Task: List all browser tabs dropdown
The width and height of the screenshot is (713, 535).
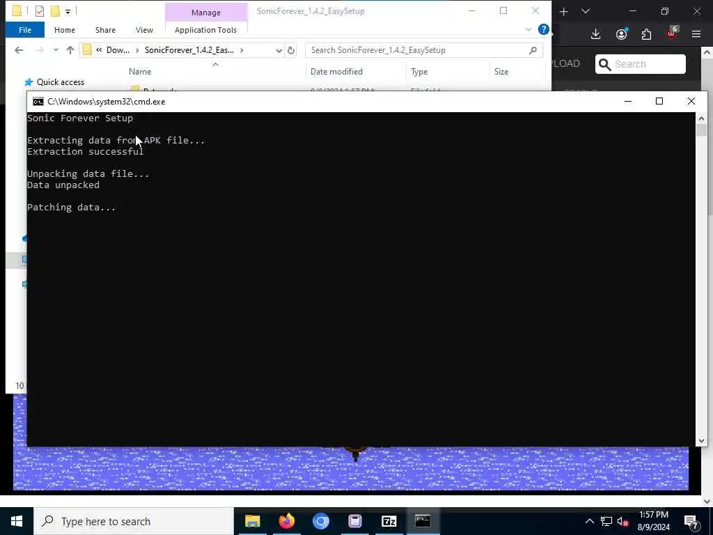Action: [586, 11]
